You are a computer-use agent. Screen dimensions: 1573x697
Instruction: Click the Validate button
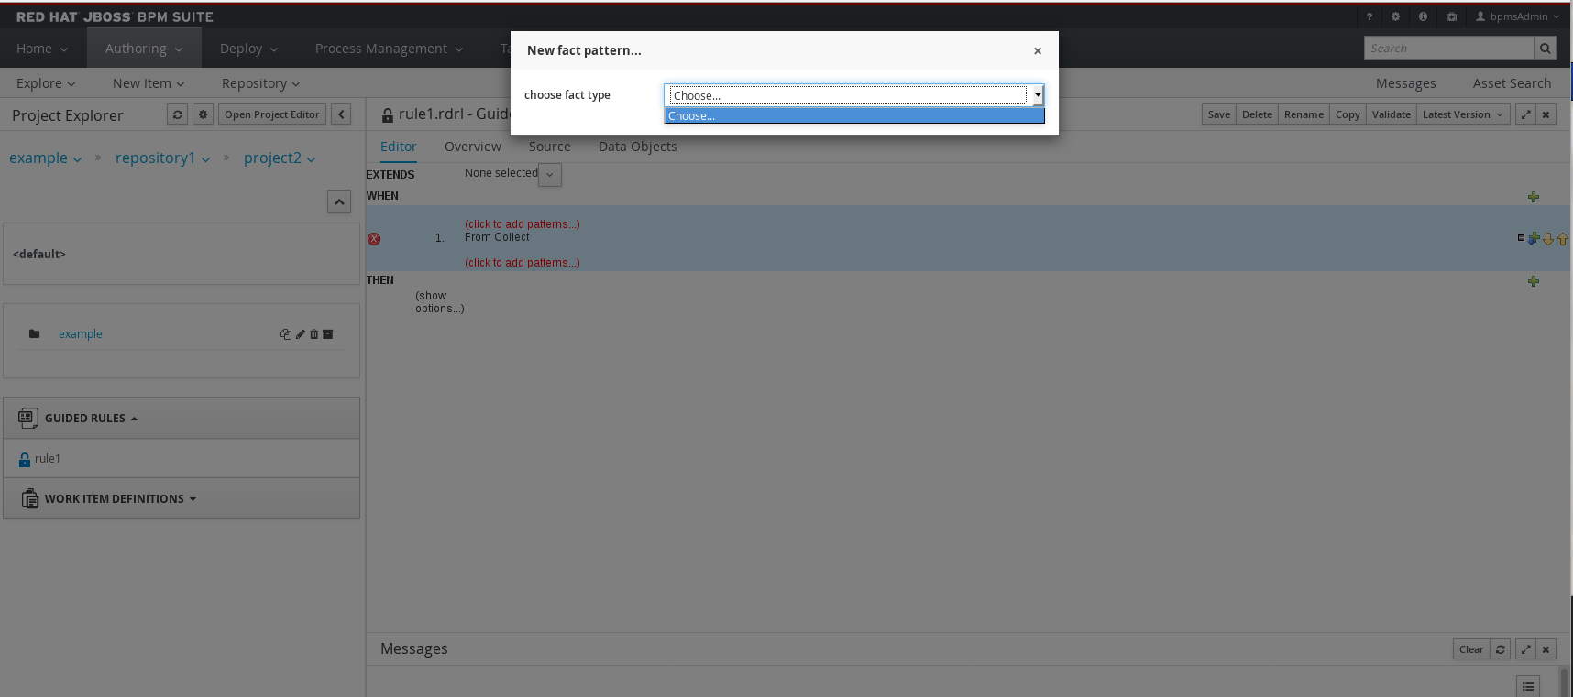(1391, 114)
